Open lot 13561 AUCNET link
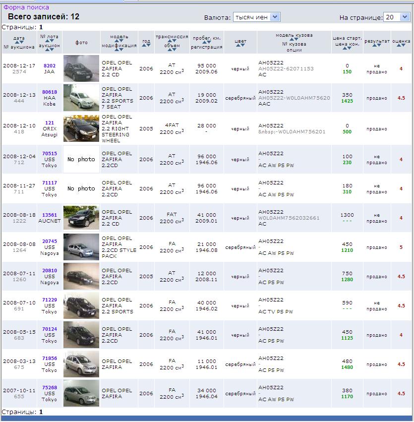The height and width of the screenshot is (422, 414). pos(50,215)
